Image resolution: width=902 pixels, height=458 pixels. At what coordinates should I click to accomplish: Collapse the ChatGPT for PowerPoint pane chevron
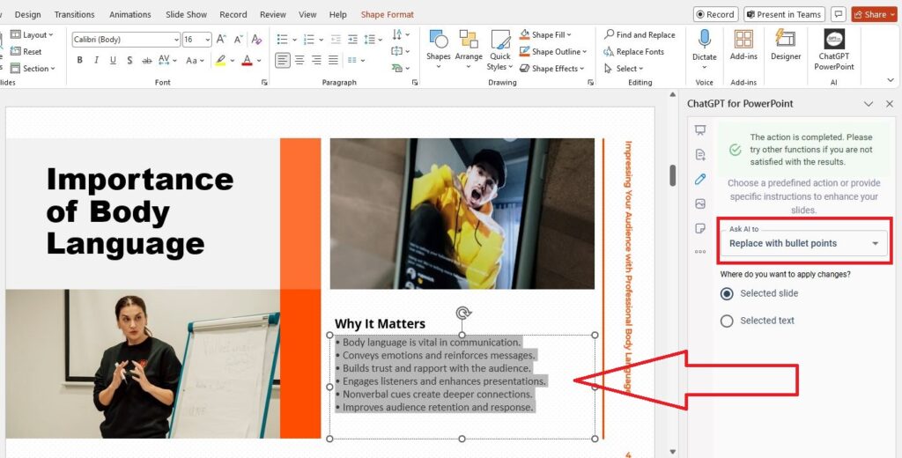pyautogui.click(x=869, y=104)
